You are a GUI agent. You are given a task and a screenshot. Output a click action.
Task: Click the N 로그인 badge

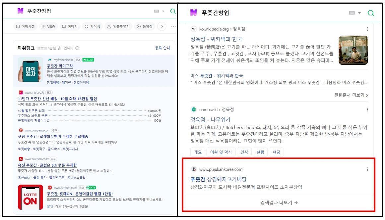point(89,60)
